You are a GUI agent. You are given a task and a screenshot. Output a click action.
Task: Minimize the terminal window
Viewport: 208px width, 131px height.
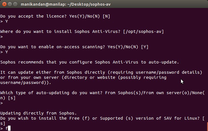(x=10, y=4)
